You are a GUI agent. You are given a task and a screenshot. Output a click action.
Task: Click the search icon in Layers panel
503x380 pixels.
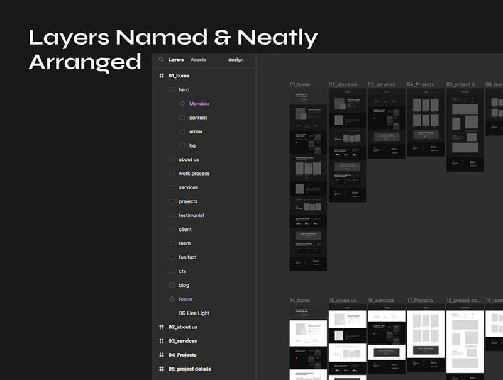(162, 60)
